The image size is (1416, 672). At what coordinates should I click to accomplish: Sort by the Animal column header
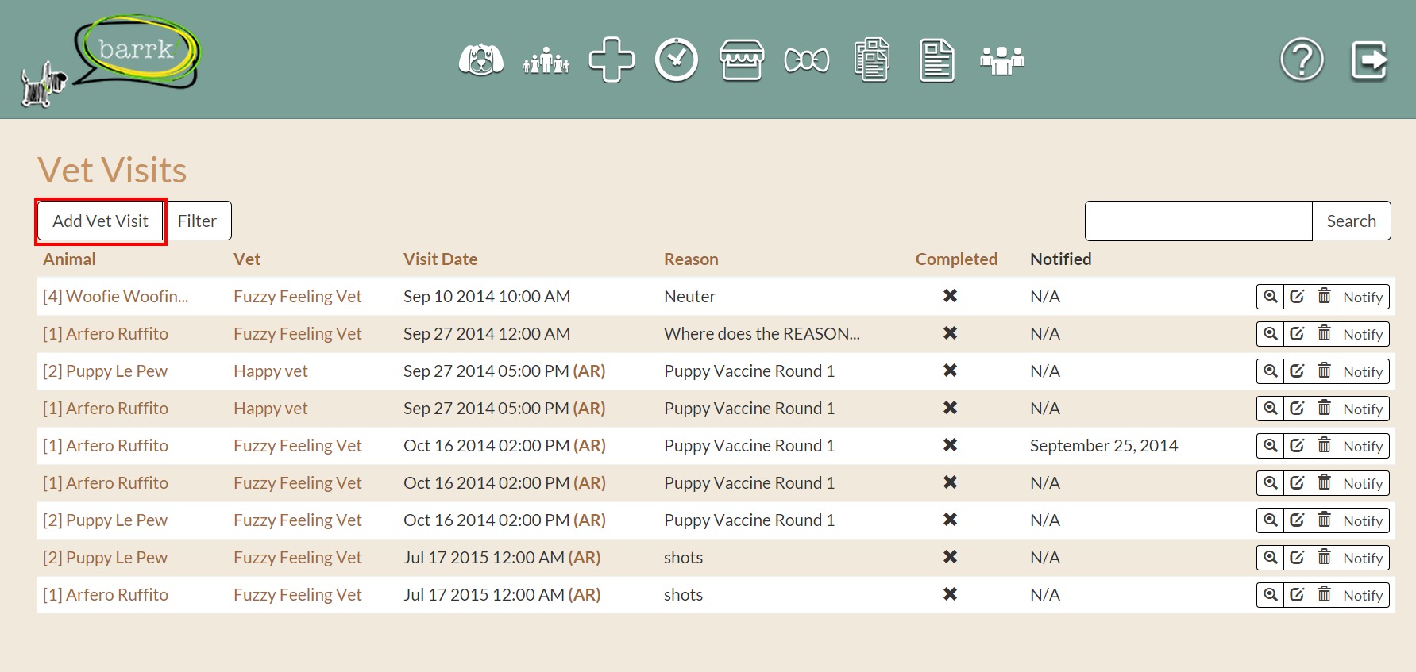[69, 259]
